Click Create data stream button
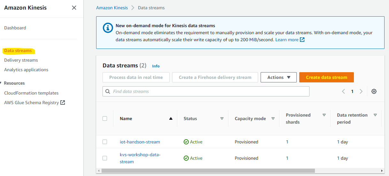This screenshot has height=176, width=389. (x=326, y=77)
